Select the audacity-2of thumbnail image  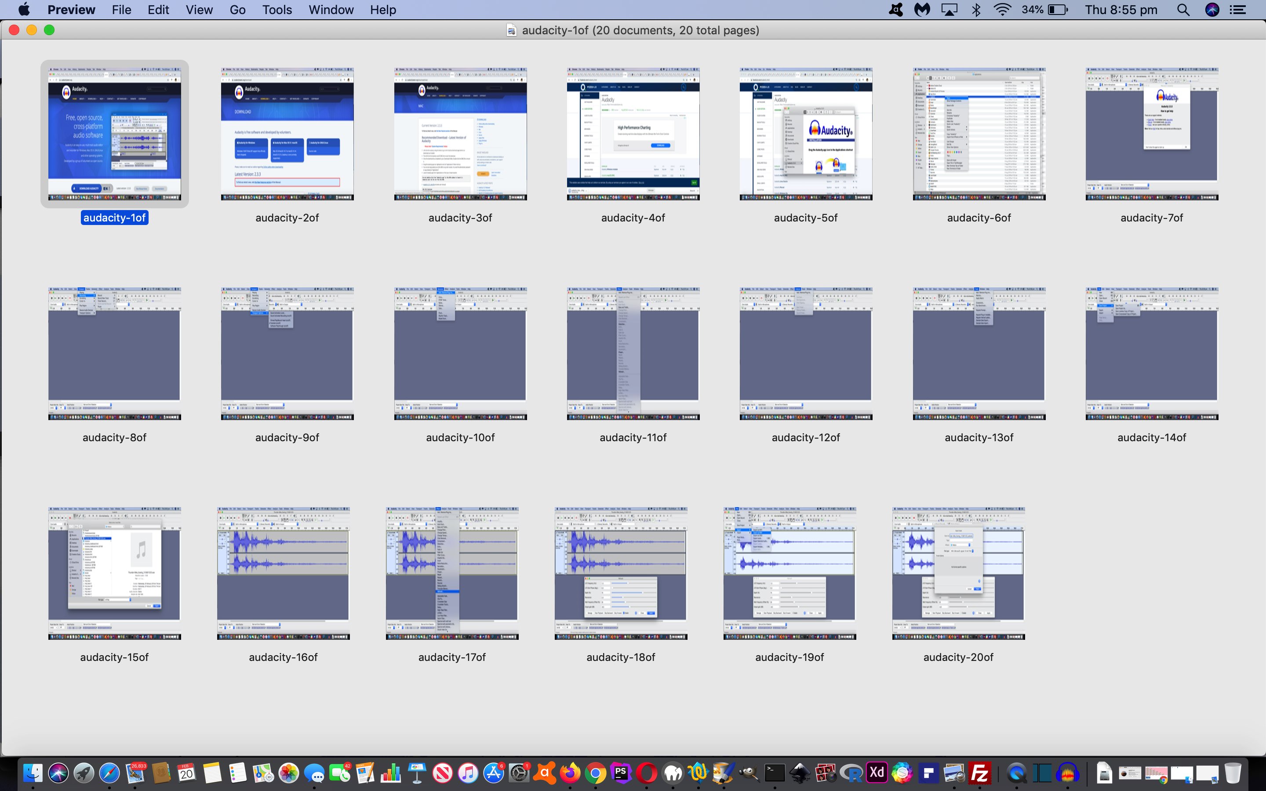coord(287,134)
